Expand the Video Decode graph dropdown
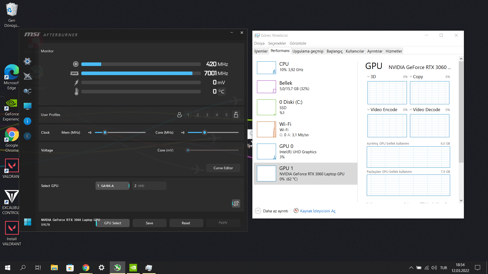The width and height of the screenshot is (488, 274). [411, 110]
